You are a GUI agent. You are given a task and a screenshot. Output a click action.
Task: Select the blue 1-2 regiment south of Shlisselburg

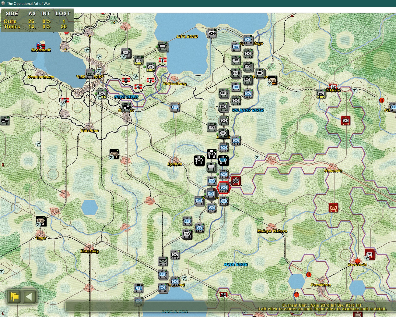point(175,107)
